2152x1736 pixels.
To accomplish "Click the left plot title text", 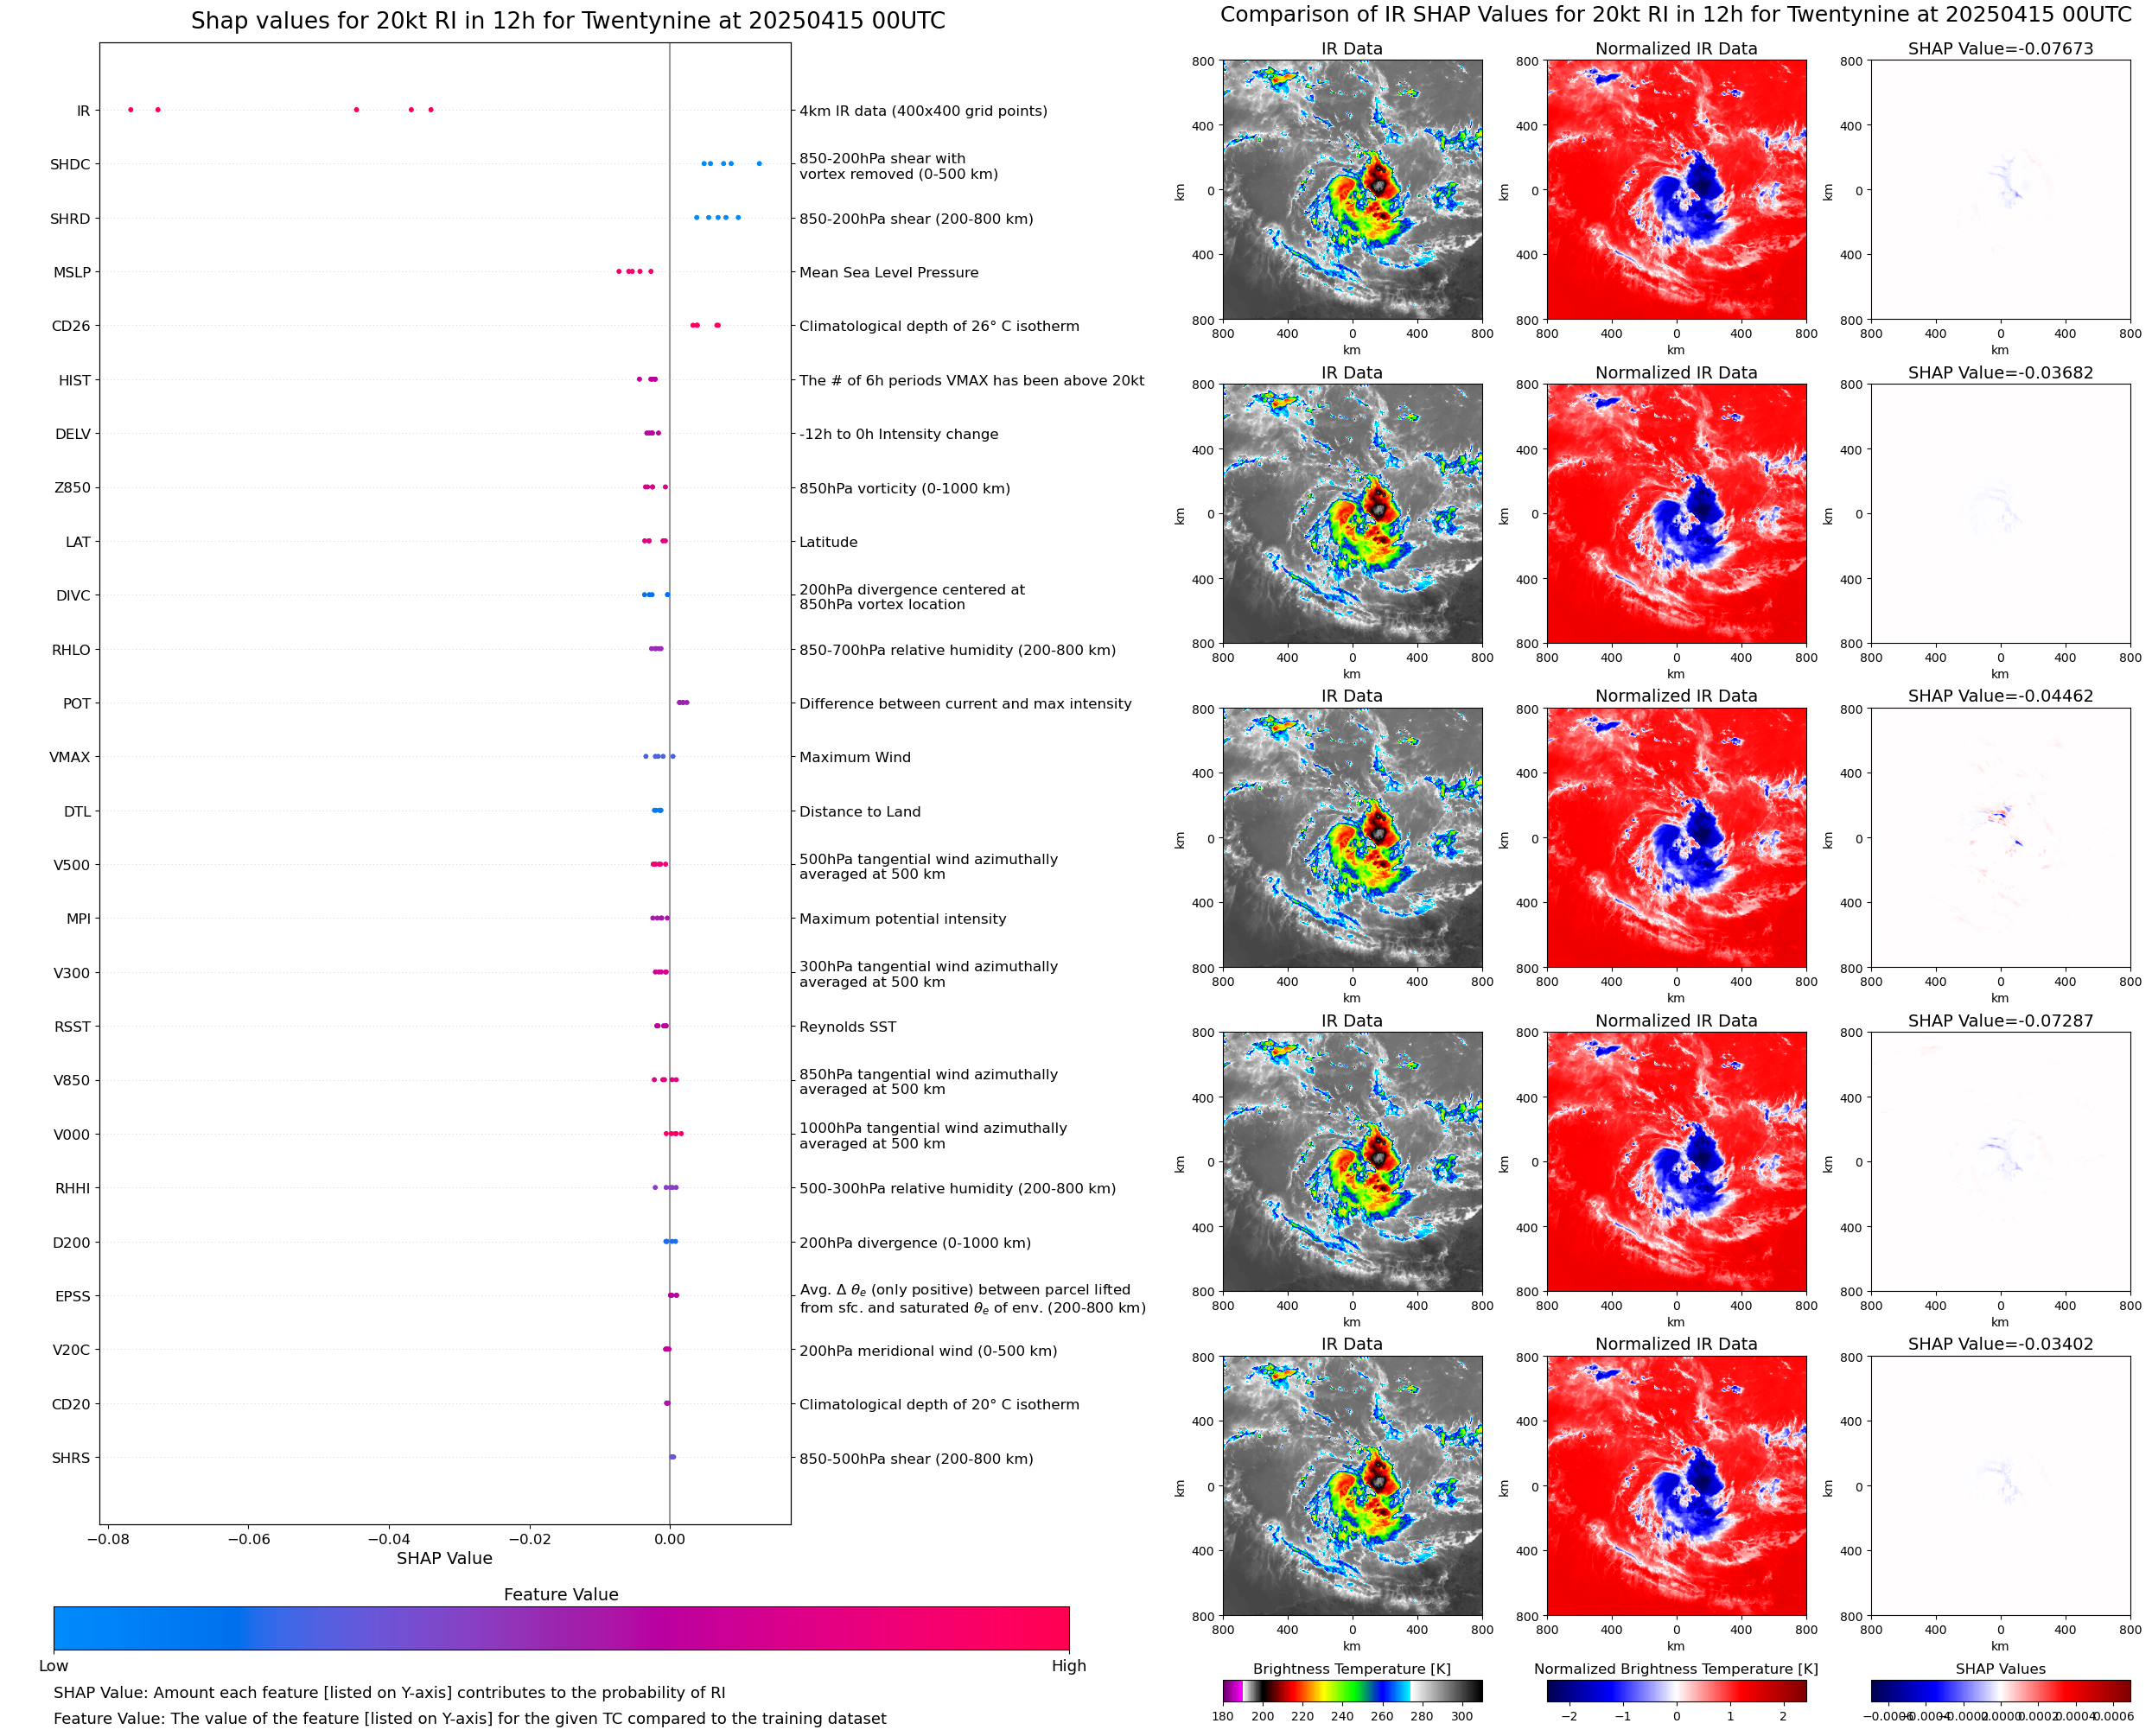I will (567, 21).
